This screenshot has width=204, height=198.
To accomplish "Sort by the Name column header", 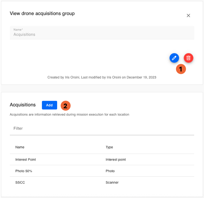I will (x=20, y=147).
